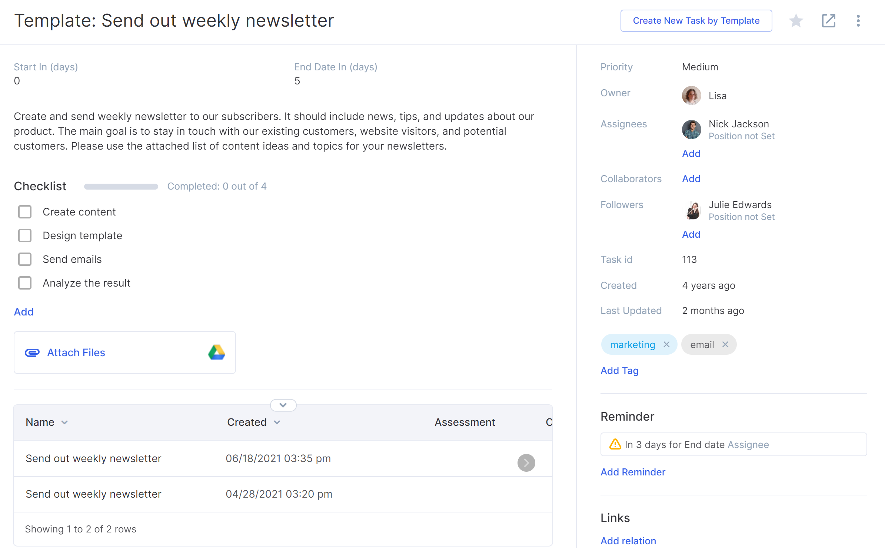Mark template as favorite with star icon
Viewport: 885px width, 548px height.
(x=796, y=21)
